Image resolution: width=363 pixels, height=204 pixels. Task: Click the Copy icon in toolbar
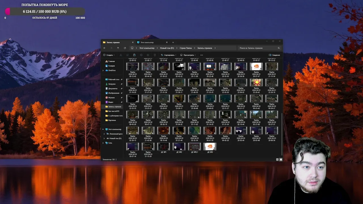[128, 55]
